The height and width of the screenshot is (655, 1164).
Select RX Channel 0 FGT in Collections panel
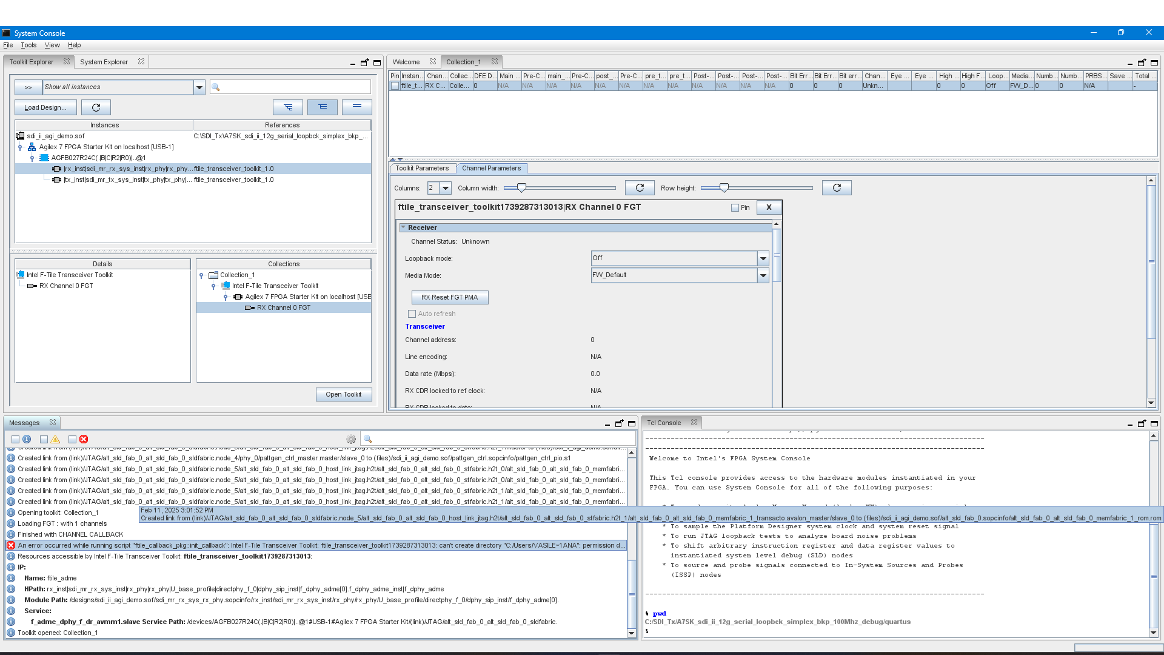pyautogui.click(x=284, y=308)
